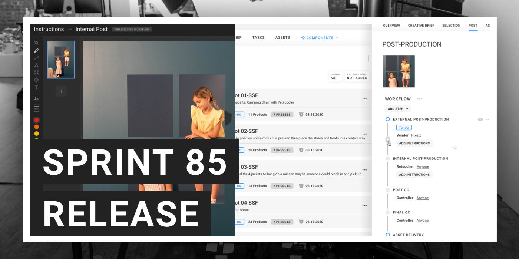The width and height of the screenshot is (519, 259).
Task: Open the Add Step dropdown
Action: [397, 109]
